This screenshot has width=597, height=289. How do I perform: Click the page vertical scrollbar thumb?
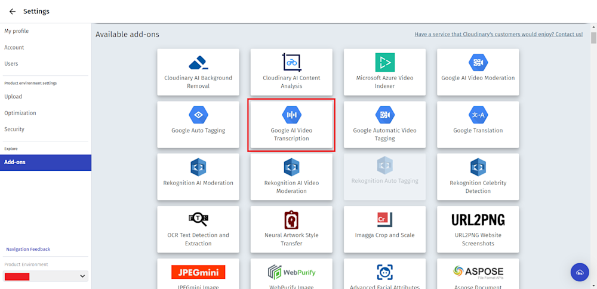(593, 38)
